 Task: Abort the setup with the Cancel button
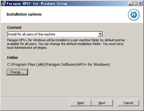[128, 103]
